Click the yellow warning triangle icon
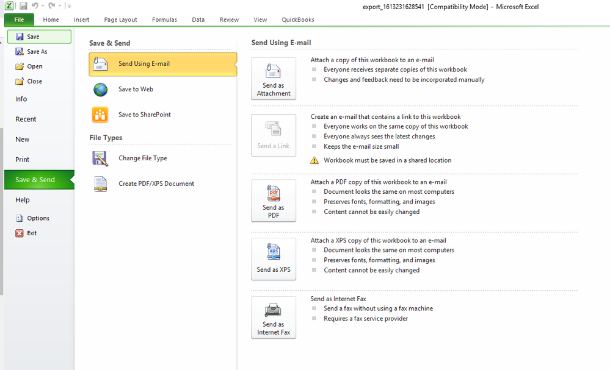This screenshot has width=610, height=370. [314, 160]
